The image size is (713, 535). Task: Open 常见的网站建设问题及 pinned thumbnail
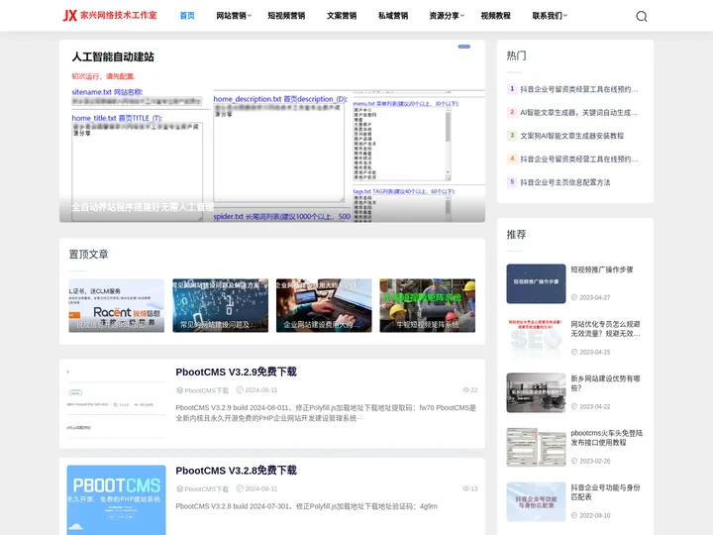[x=220, y=305]
